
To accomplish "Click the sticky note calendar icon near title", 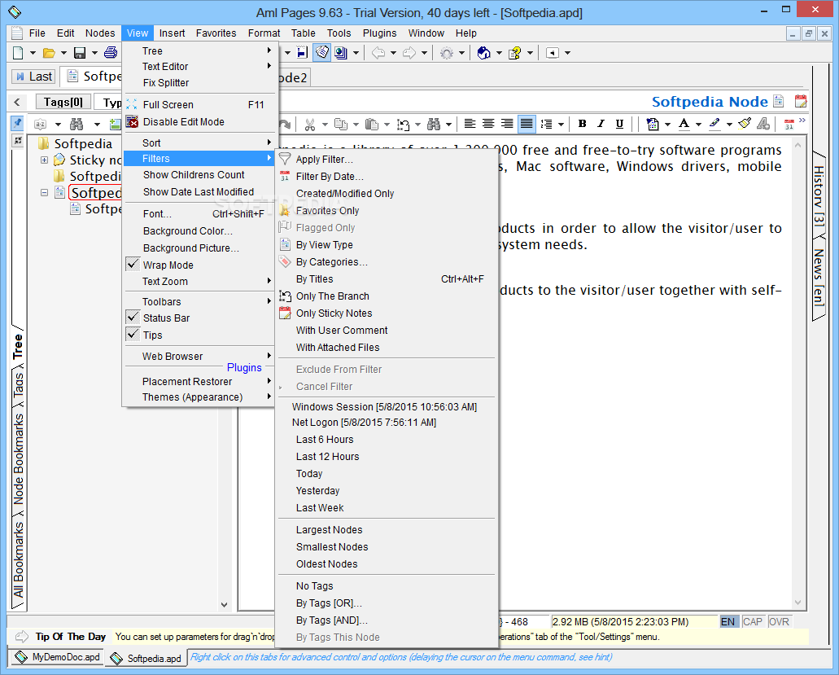I will 801,101.
